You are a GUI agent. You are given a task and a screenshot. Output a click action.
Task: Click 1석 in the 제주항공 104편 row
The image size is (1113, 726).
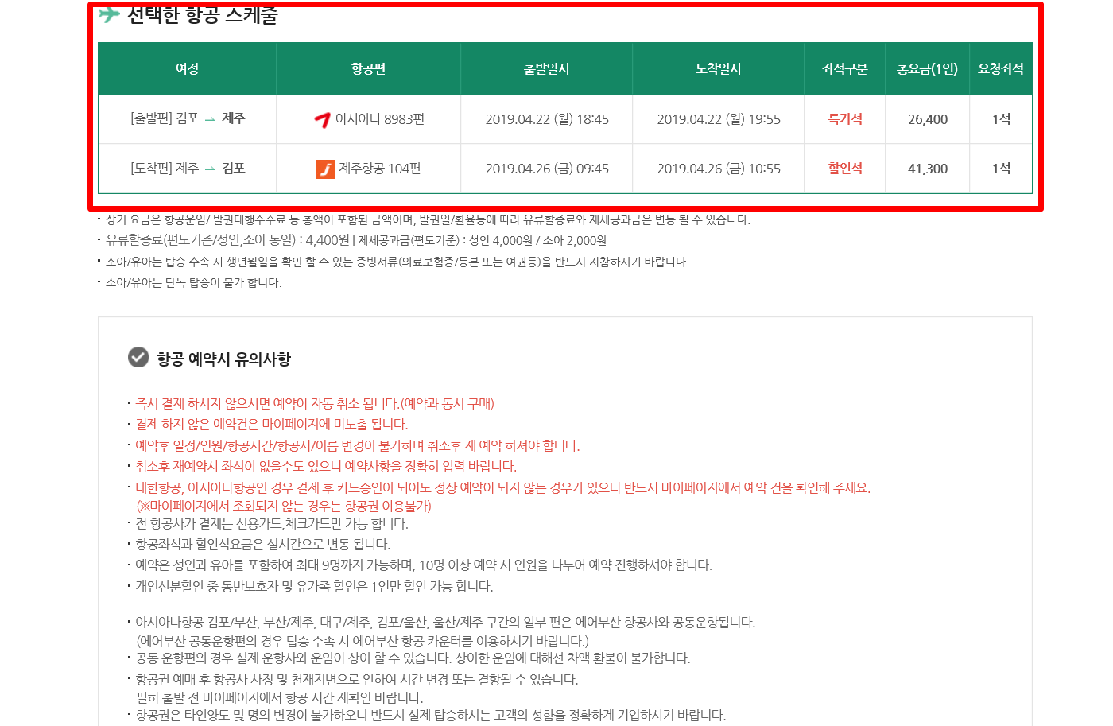[x=1001, y=169]
